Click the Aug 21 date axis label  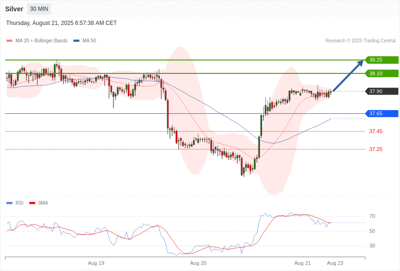tap(303, 263)
